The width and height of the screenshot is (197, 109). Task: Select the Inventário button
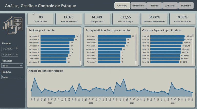tap(186, 5)
